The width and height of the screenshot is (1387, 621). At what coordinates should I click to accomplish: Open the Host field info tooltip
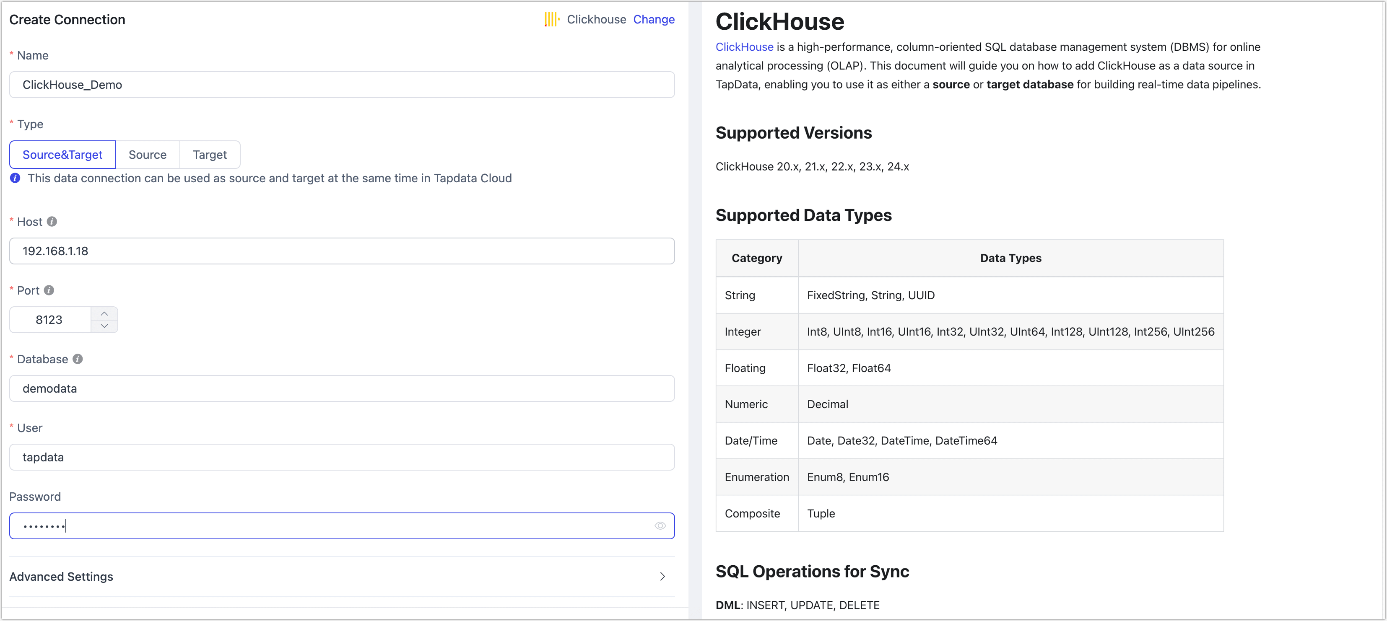pyautogui.click(x=52, y=221)
